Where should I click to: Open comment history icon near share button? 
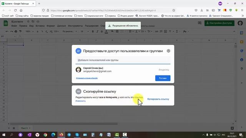[x=199, y=23]
